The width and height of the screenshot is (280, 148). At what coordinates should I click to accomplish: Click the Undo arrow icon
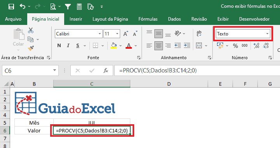tap(23, 7)
